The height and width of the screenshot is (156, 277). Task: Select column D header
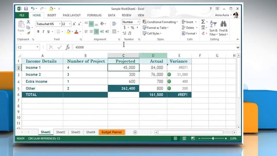(x=153, y=55)
